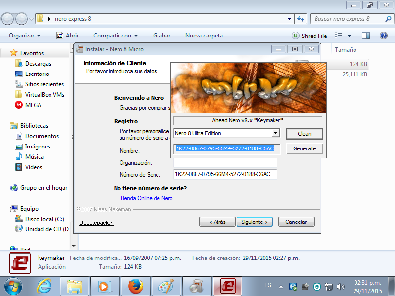Viewport: 395px width, 296px height.
Task: Click the Tamaño column header
Action: click(345, 50)
